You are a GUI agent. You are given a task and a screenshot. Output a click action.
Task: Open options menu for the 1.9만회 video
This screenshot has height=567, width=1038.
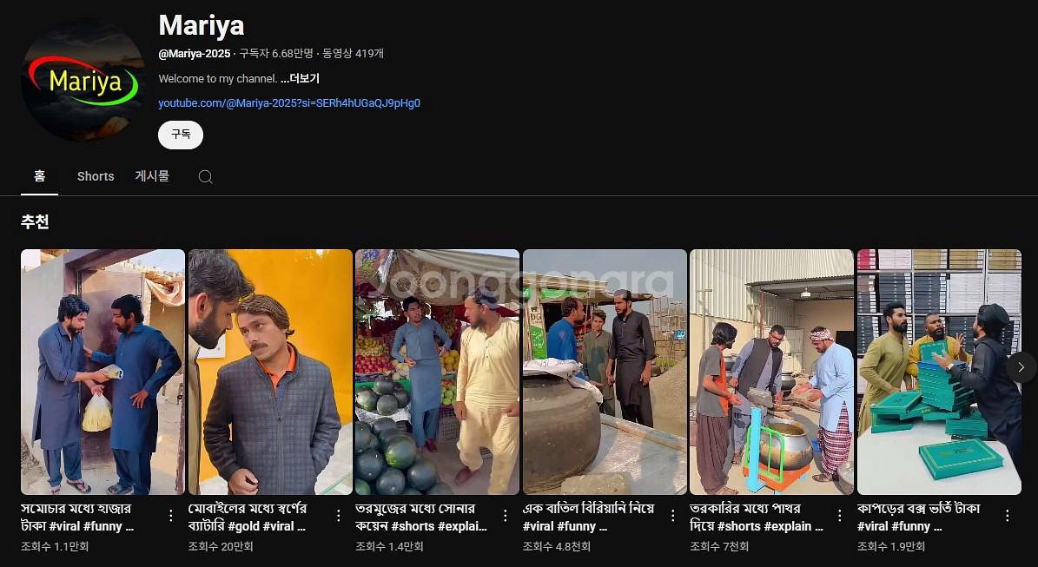[1007, 516]
